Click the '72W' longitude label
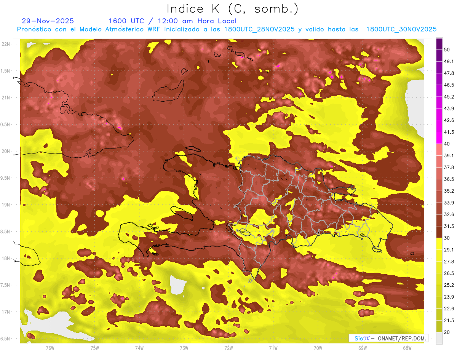 click(228, 348)
